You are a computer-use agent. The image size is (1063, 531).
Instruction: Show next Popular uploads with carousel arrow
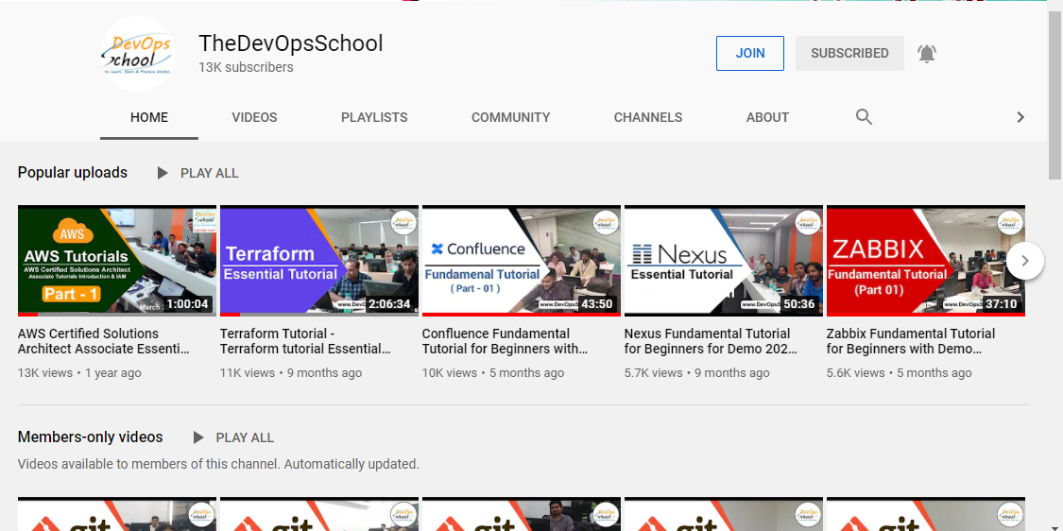pos(1025,261)
